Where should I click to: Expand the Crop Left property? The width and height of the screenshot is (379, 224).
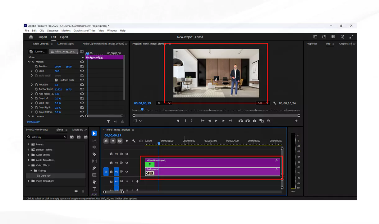coord(32,98)
